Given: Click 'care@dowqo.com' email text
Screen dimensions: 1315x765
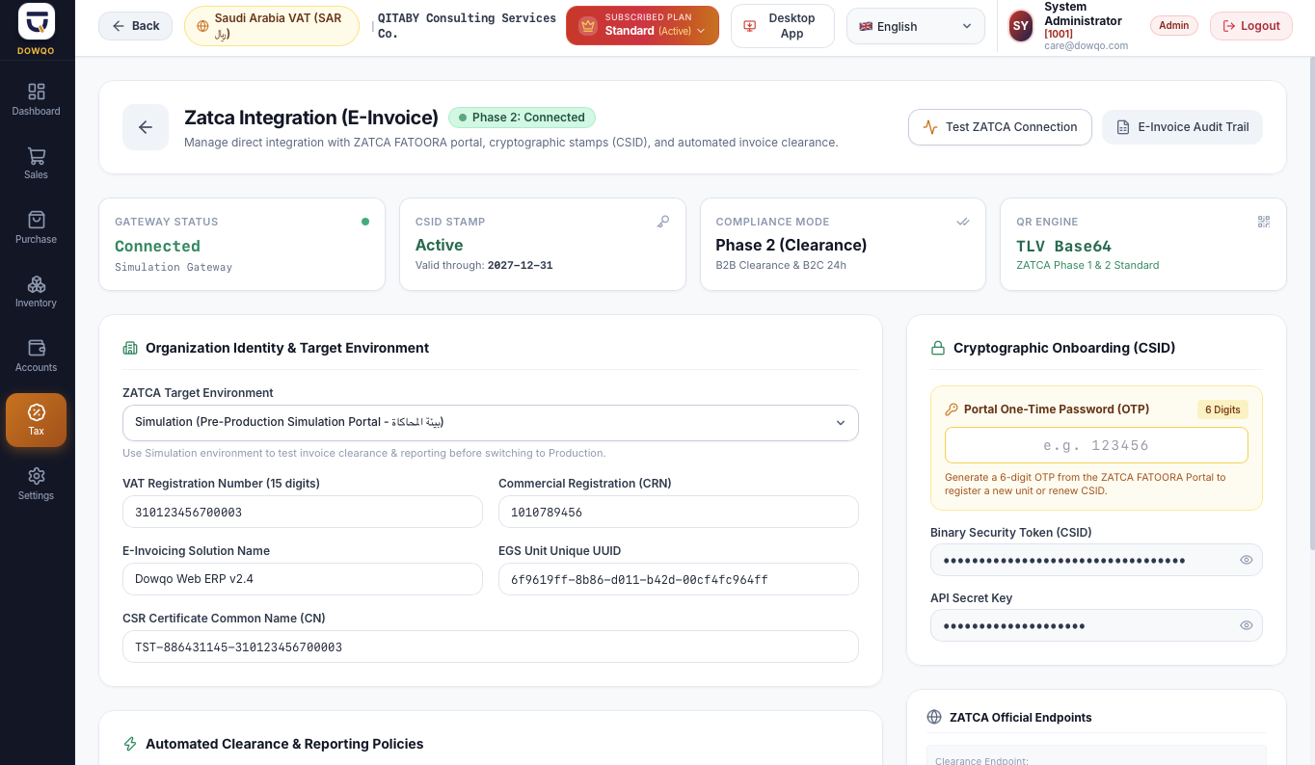Looking at the screenshot, I should tap(1086, 45).
